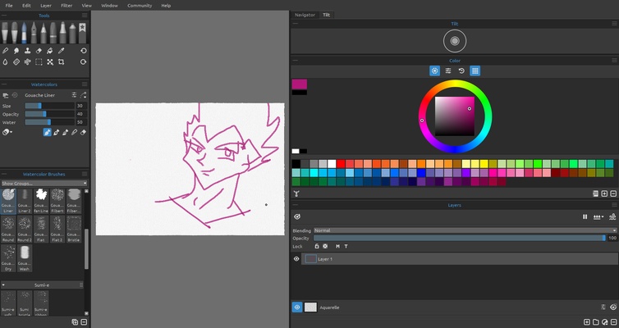Toggle color palette grid view
The image size is (619, 328).
click(x=475, y=71)
